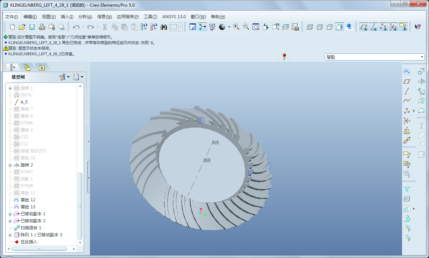Viewport: 429px width, 258px height.
Task: Select the Swept Blend tool in right toolbar
Action: (x=421, y=91)
